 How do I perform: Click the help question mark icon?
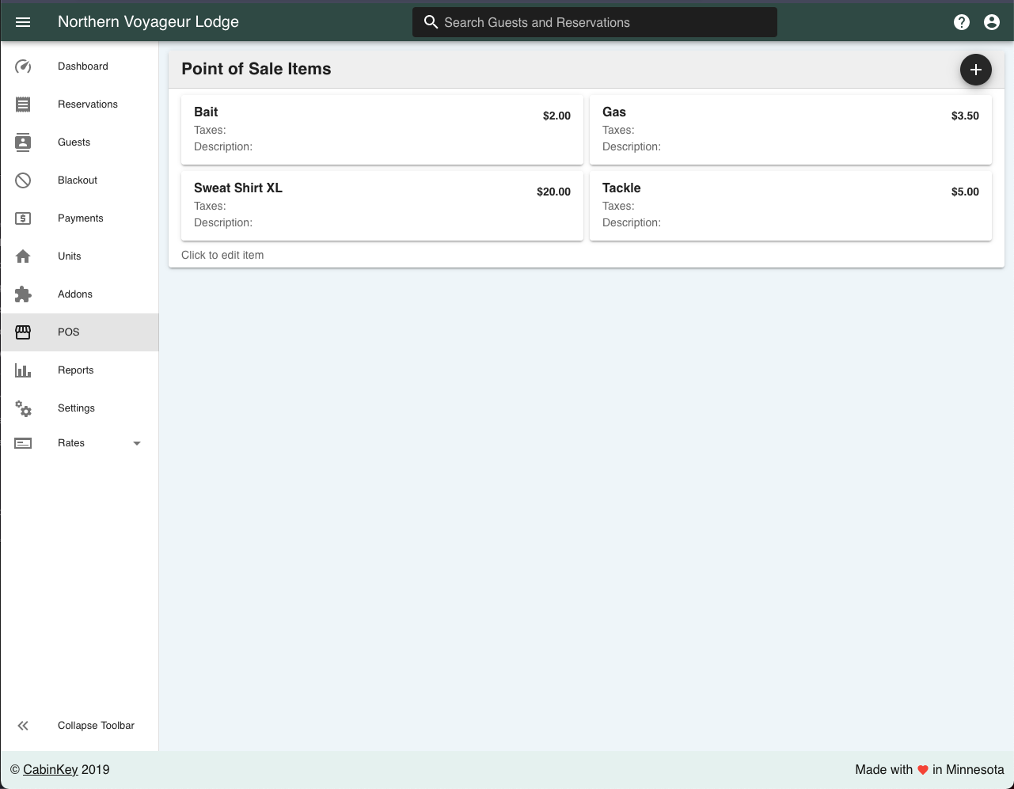coord(962,22)
